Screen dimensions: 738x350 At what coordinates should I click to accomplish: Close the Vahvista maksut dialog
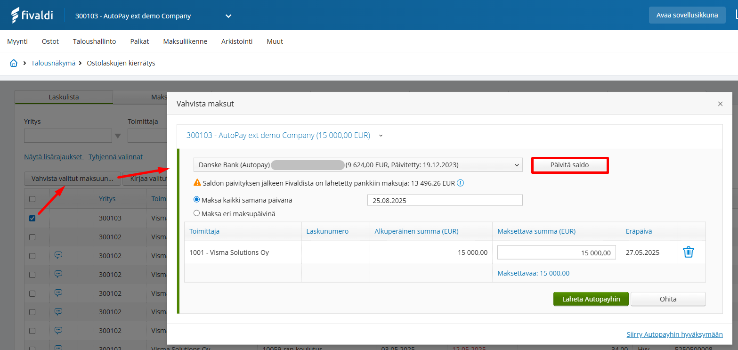(720, 104)
